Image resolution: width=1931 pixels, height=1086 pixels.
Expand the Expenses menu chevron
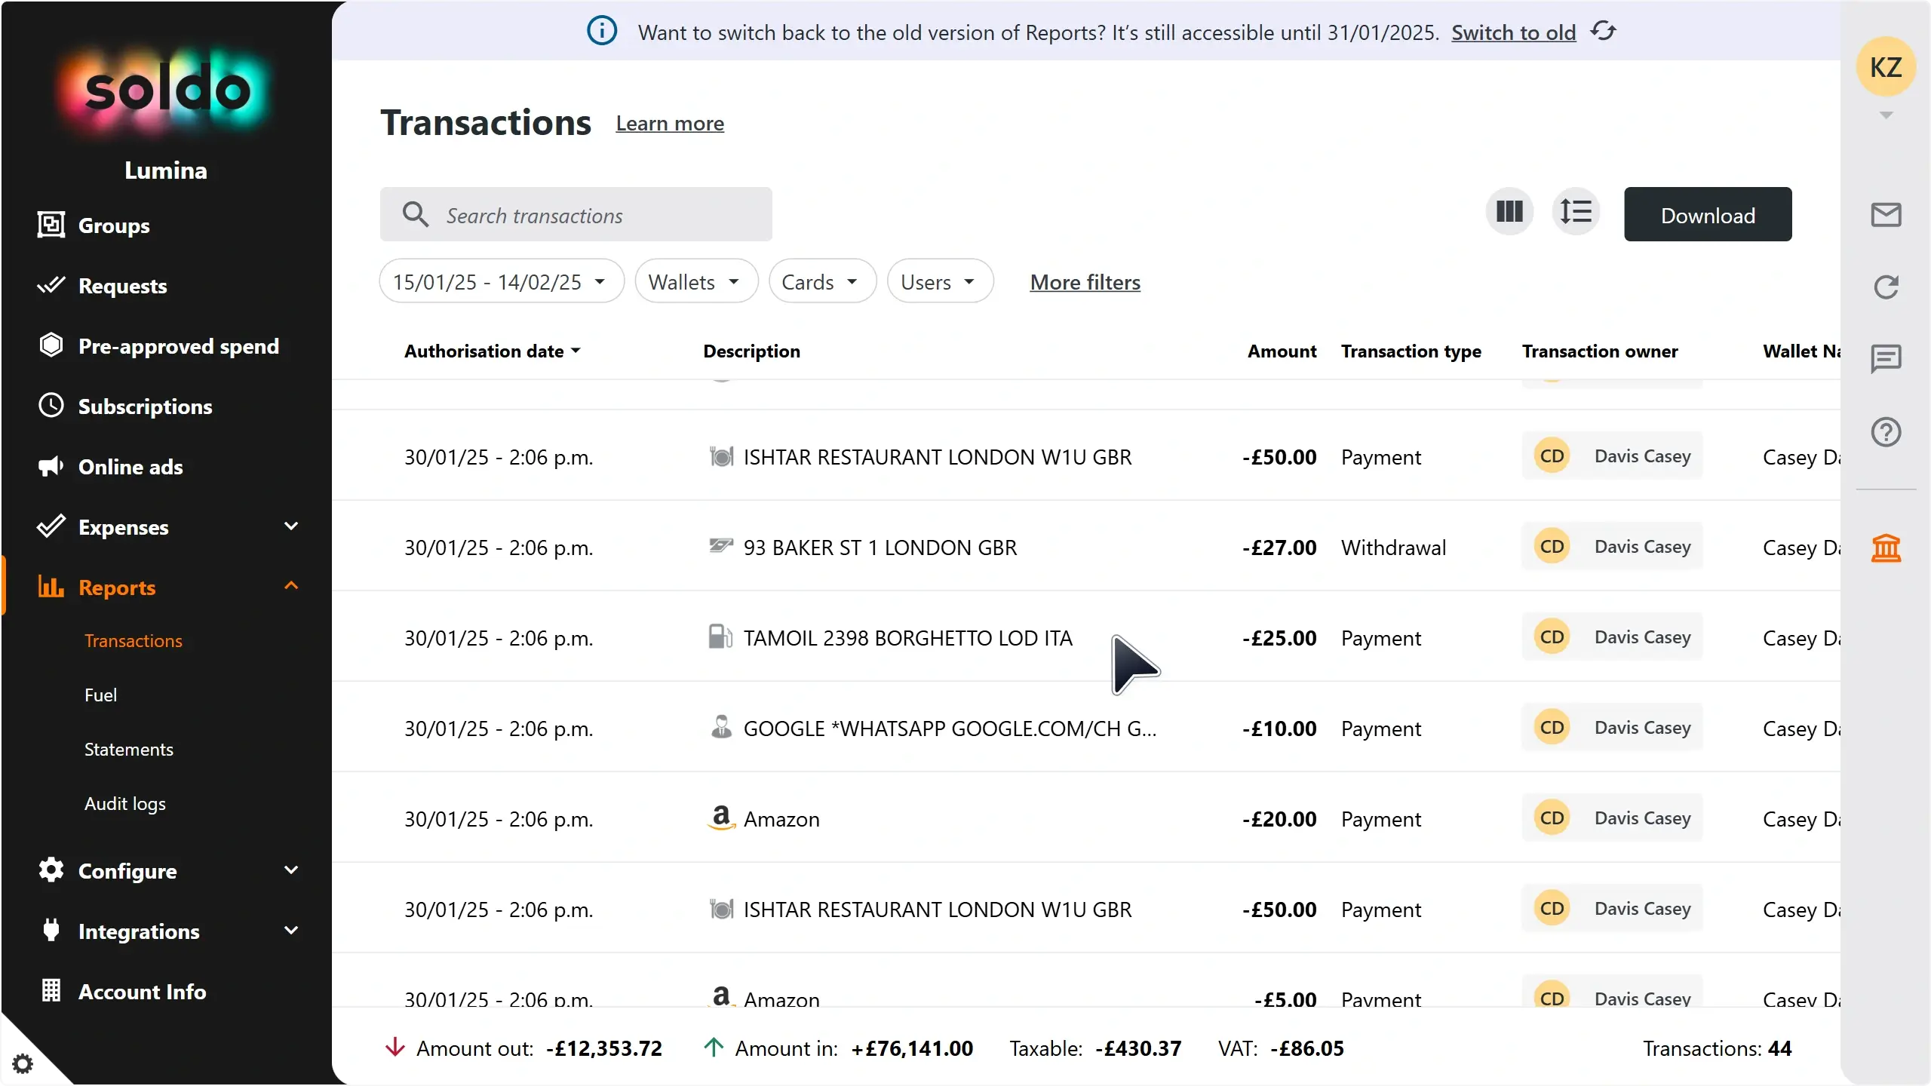tap(291, 526)
